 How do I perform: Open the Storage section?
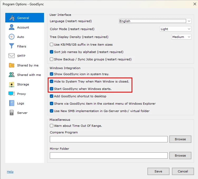pyautogui.click(x=25, y=84)
